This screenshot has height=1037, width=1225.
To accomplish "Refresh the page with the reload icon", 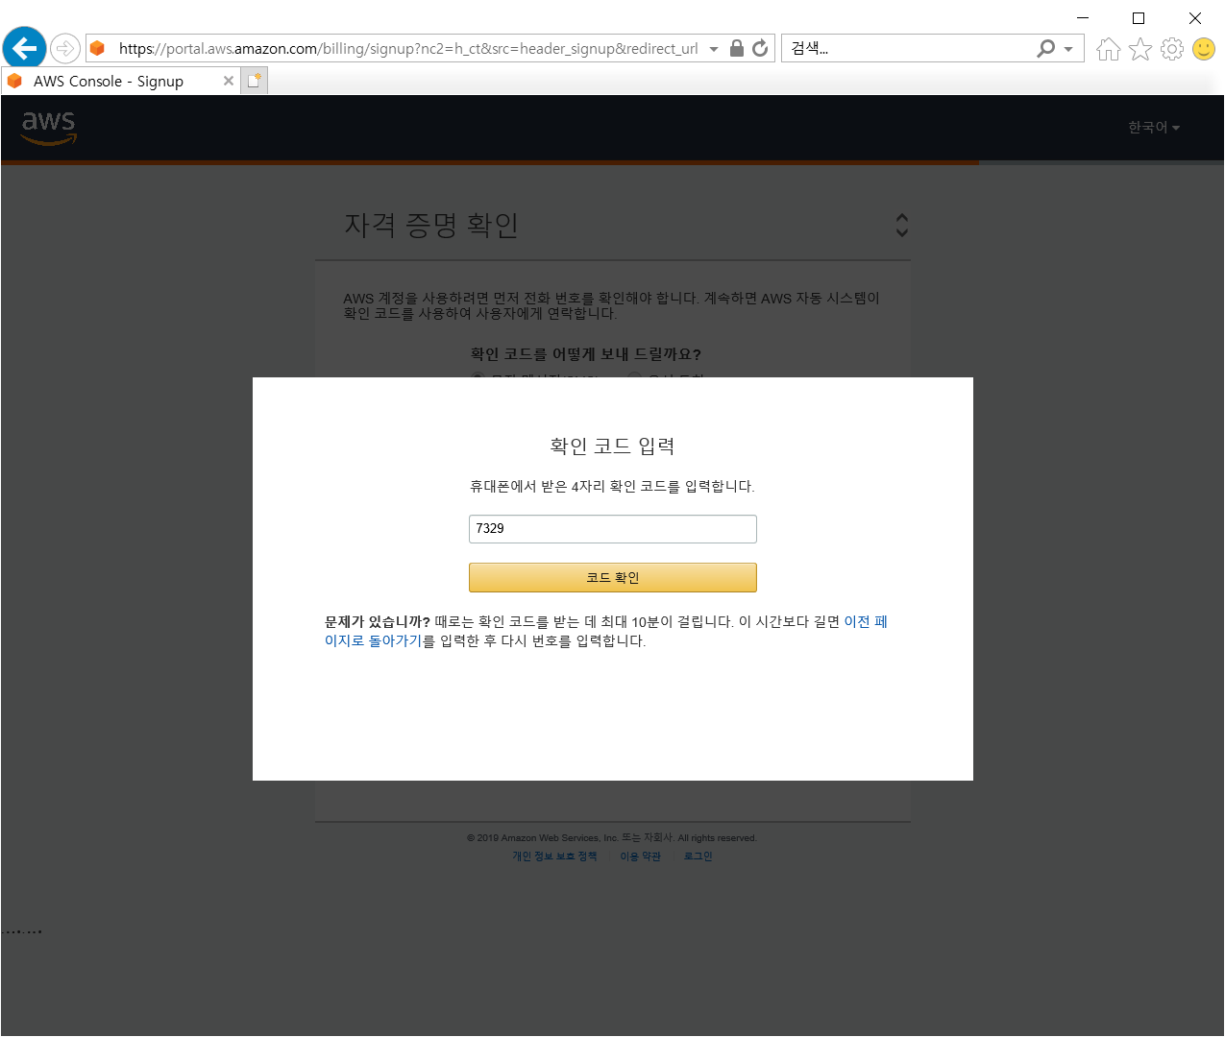I will tap(760, 48).
